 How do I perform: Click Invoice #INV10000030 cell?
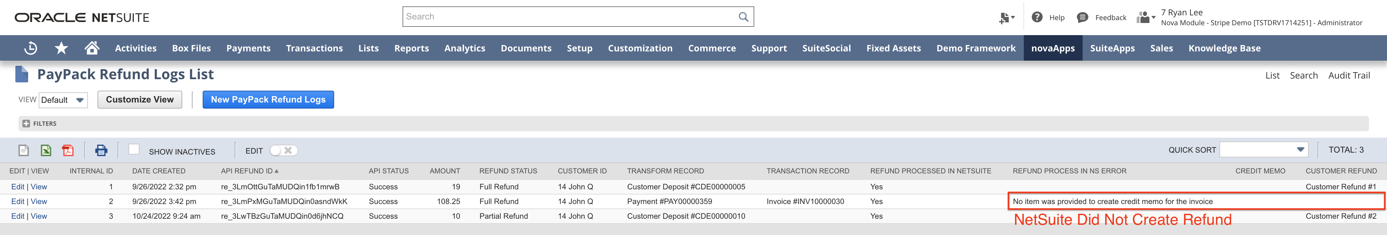click(805, 201)
